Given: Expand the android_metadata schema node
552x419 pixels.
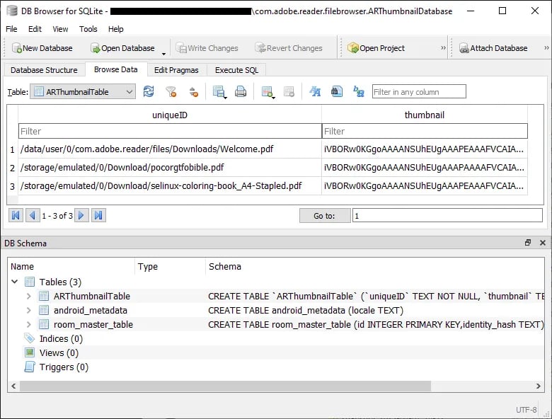Looking at the screenshot, I should coord(29,310).
